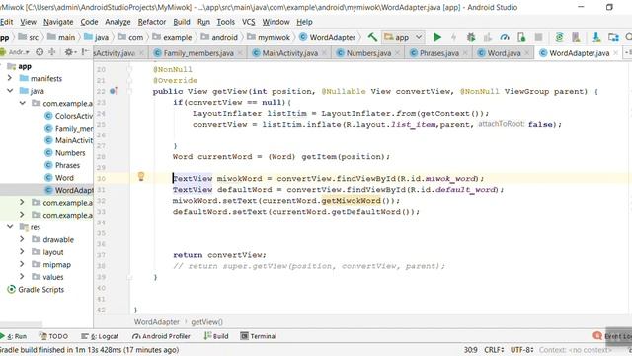Collapse the first com.example.a package

coord(22,103)
